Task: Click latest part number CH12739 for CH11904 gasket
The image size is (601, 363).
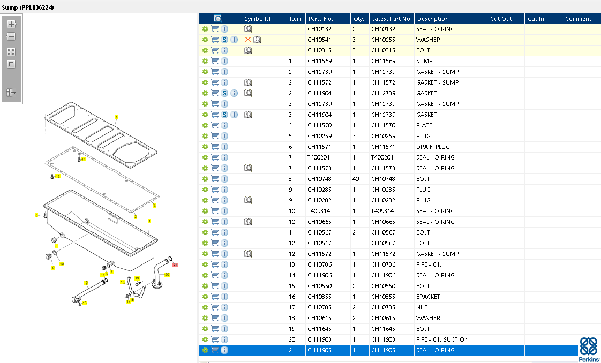Action: 384,93
